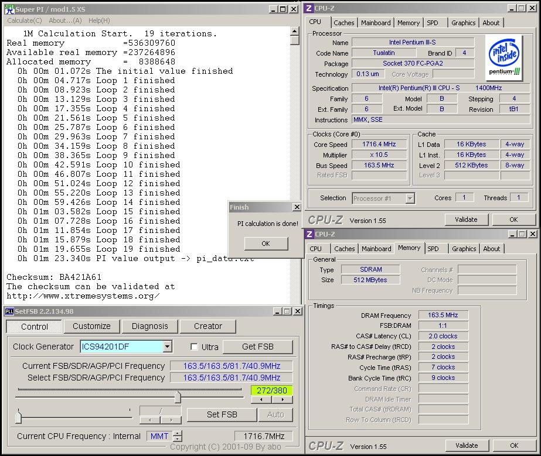Click the DRAM Frequency 163.5 MHz value

pos(443,315)
